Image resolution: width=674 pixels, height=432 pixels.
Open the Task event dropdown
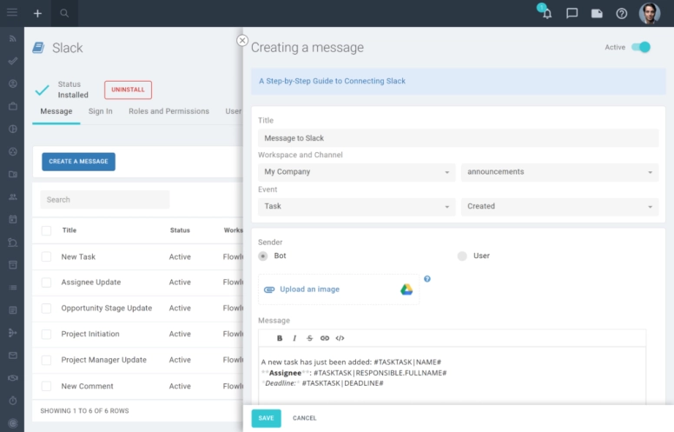pyautogui.click(x=357, y=207)
